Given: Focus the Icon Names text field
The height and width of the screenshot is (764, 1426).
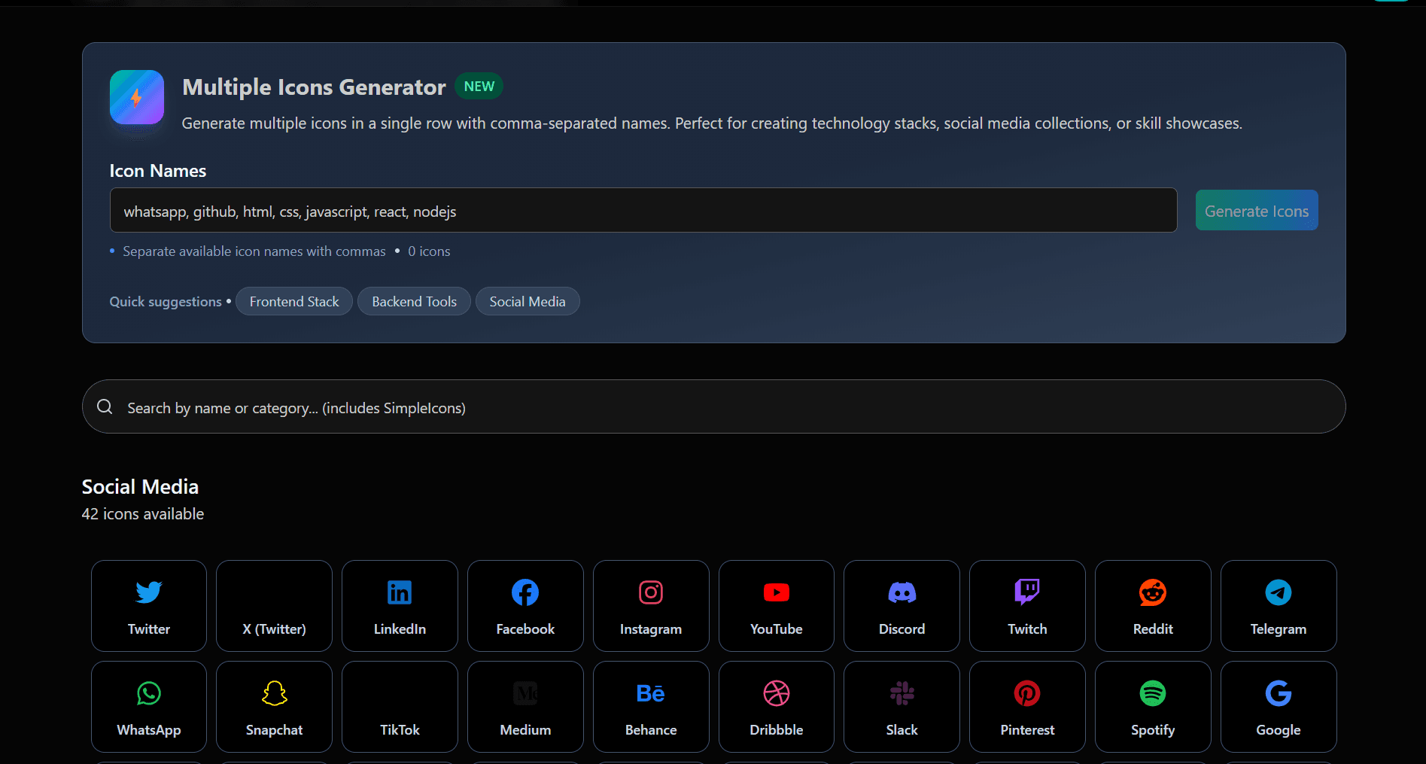Looking at the screenshot, I should 643,211.
